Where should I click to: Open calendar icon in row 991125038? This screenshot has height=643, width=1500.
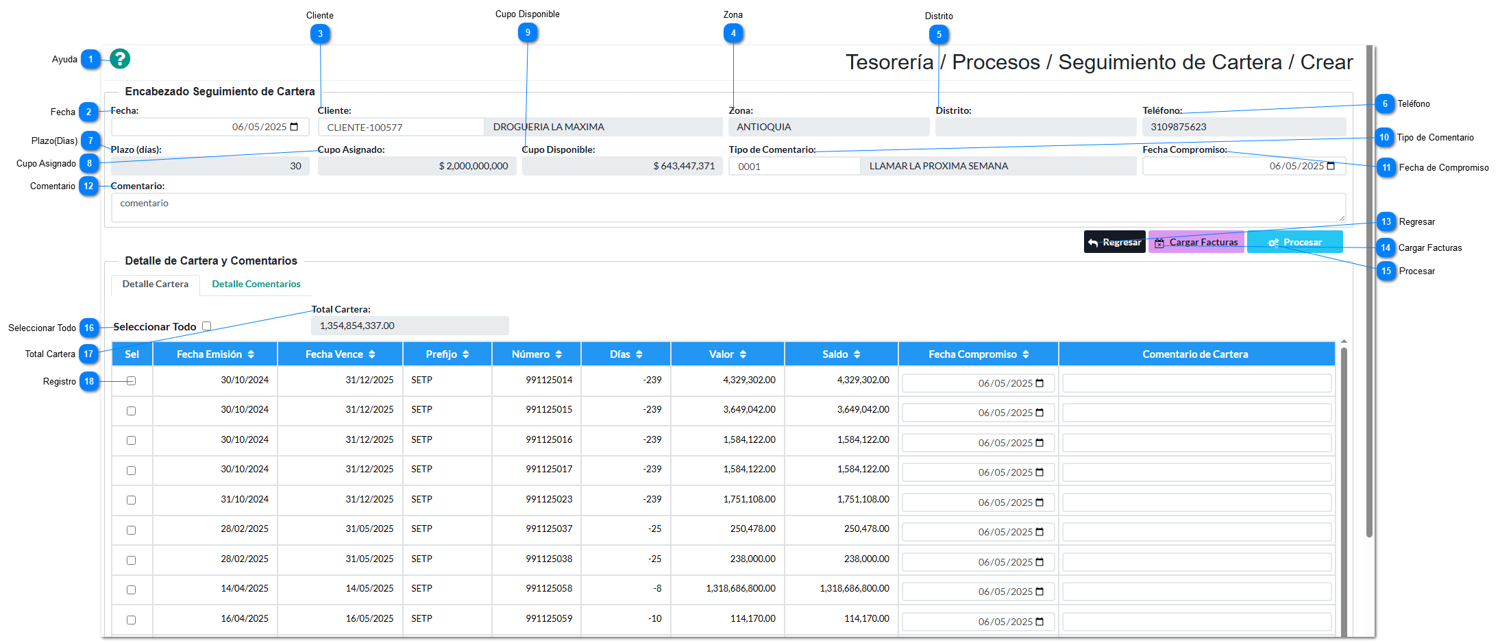[1040, 562]
